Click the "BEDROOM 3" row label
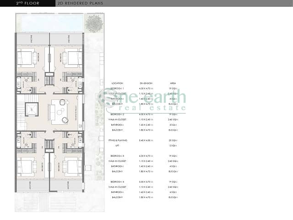The image size is (293, 220). [x=117, y=156]
